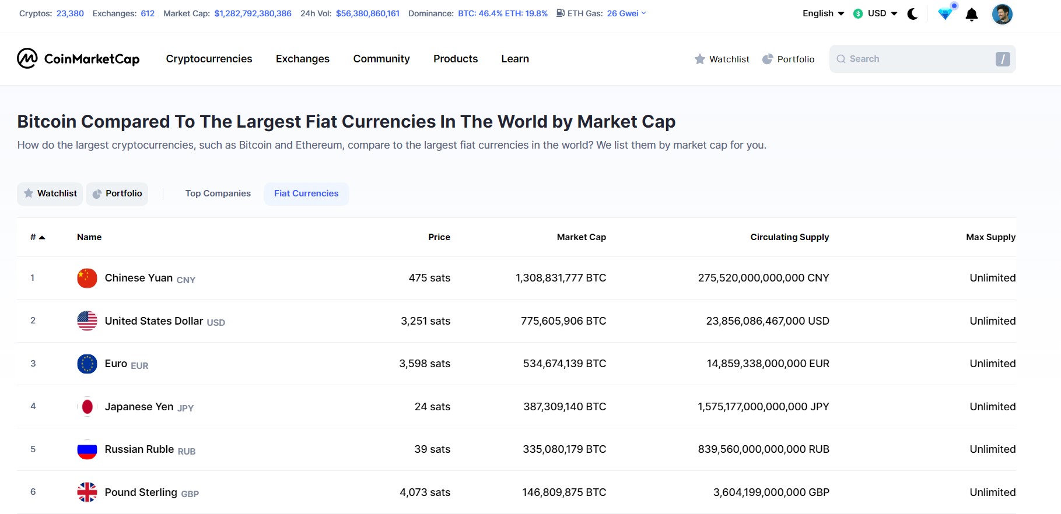Click the Russian Ruble flag icon
Image resolution: width=1061 pixels, height=514 pixels.
(x=87, y=449)
